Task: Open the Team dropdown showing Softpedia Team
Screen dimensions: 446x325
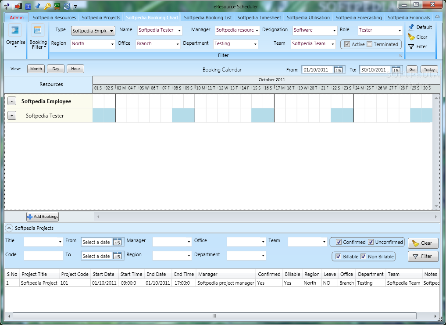Action: (x=313, y=44)
